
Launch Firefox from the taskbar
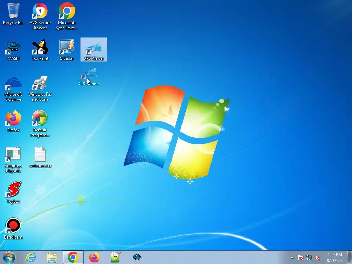(x=94, y=257)
